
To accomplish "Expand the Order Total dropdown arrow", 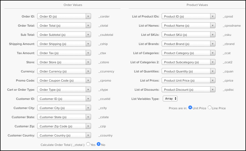I will (x=88, y=26).
